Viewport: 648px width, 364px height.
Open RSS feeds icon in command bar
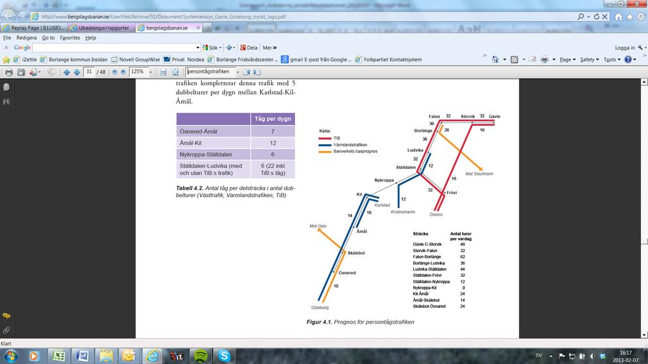coord(514,59)
